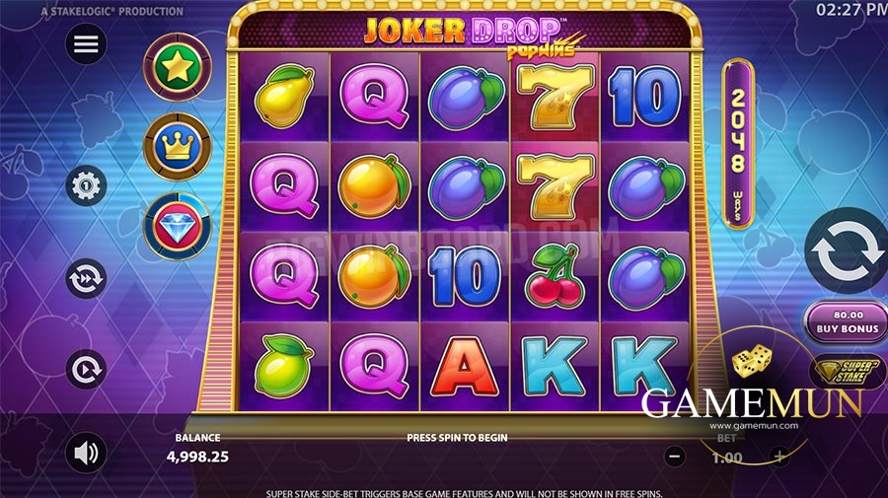Decrease the bet with minus button
This screenshot has height=498, width=888.
(x=674, y=457)
